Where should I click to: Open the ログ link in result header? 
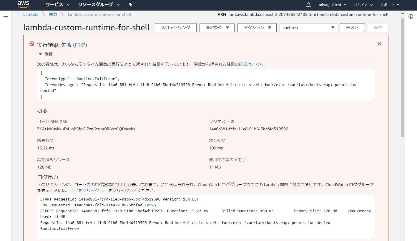[x=80, y=45]
